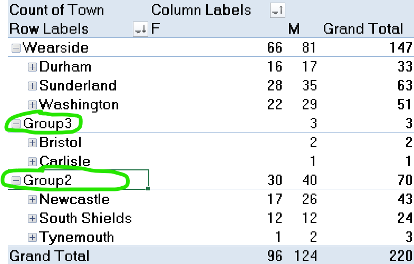Click the Grand Total value 220
This screenshot has width=414, height=264.
coord(401,256)
